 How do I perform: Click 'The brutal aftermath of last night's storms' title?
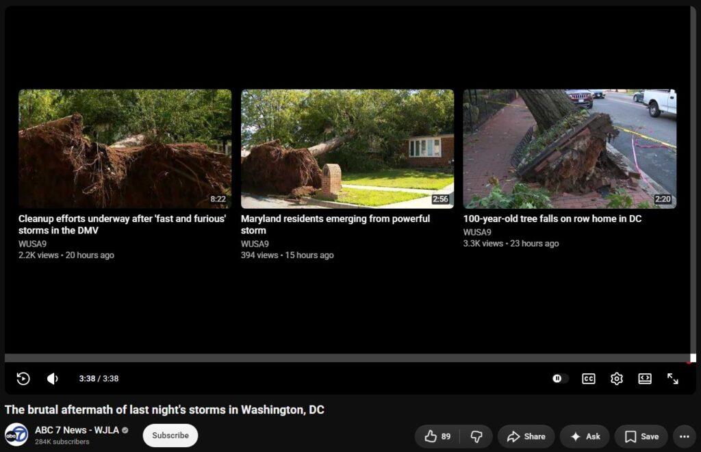pos(164,410)
